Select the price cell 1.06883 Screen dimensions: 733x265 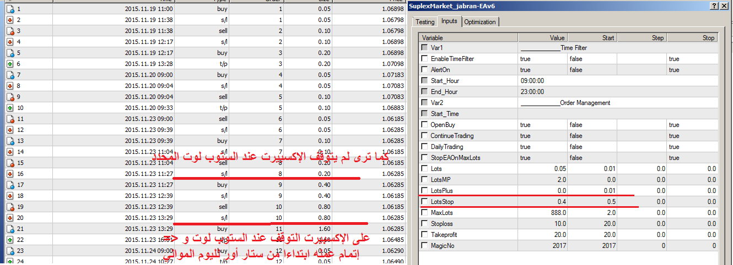tap(392, 108)
